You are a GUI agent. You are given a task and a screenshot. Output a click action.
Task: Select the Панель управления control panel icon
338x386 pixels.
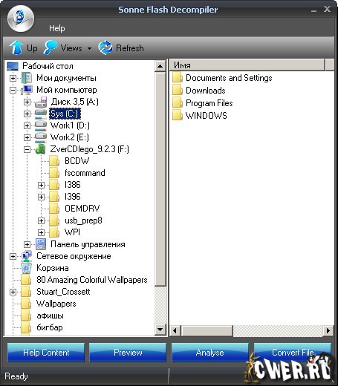click(41, 244)
